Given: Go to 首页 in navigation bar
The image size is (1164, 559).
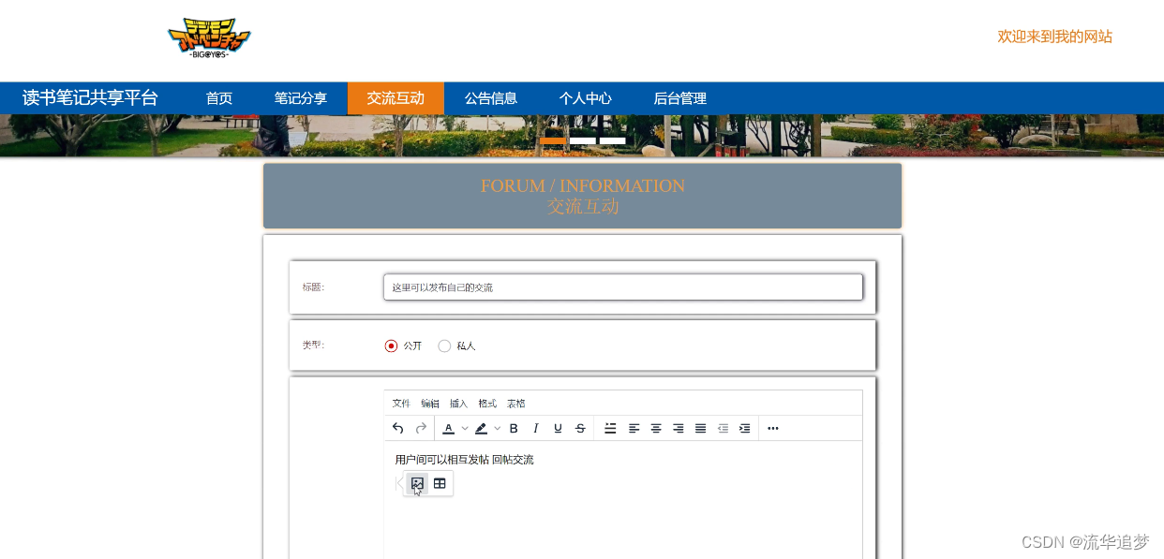Looking at the screenshot, I should pyautogui.click(x=219, y=98).
